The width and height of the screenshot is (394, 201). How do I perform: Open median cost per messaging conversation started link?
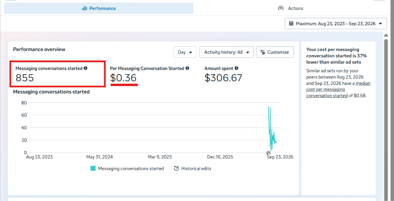coord(338,90)
